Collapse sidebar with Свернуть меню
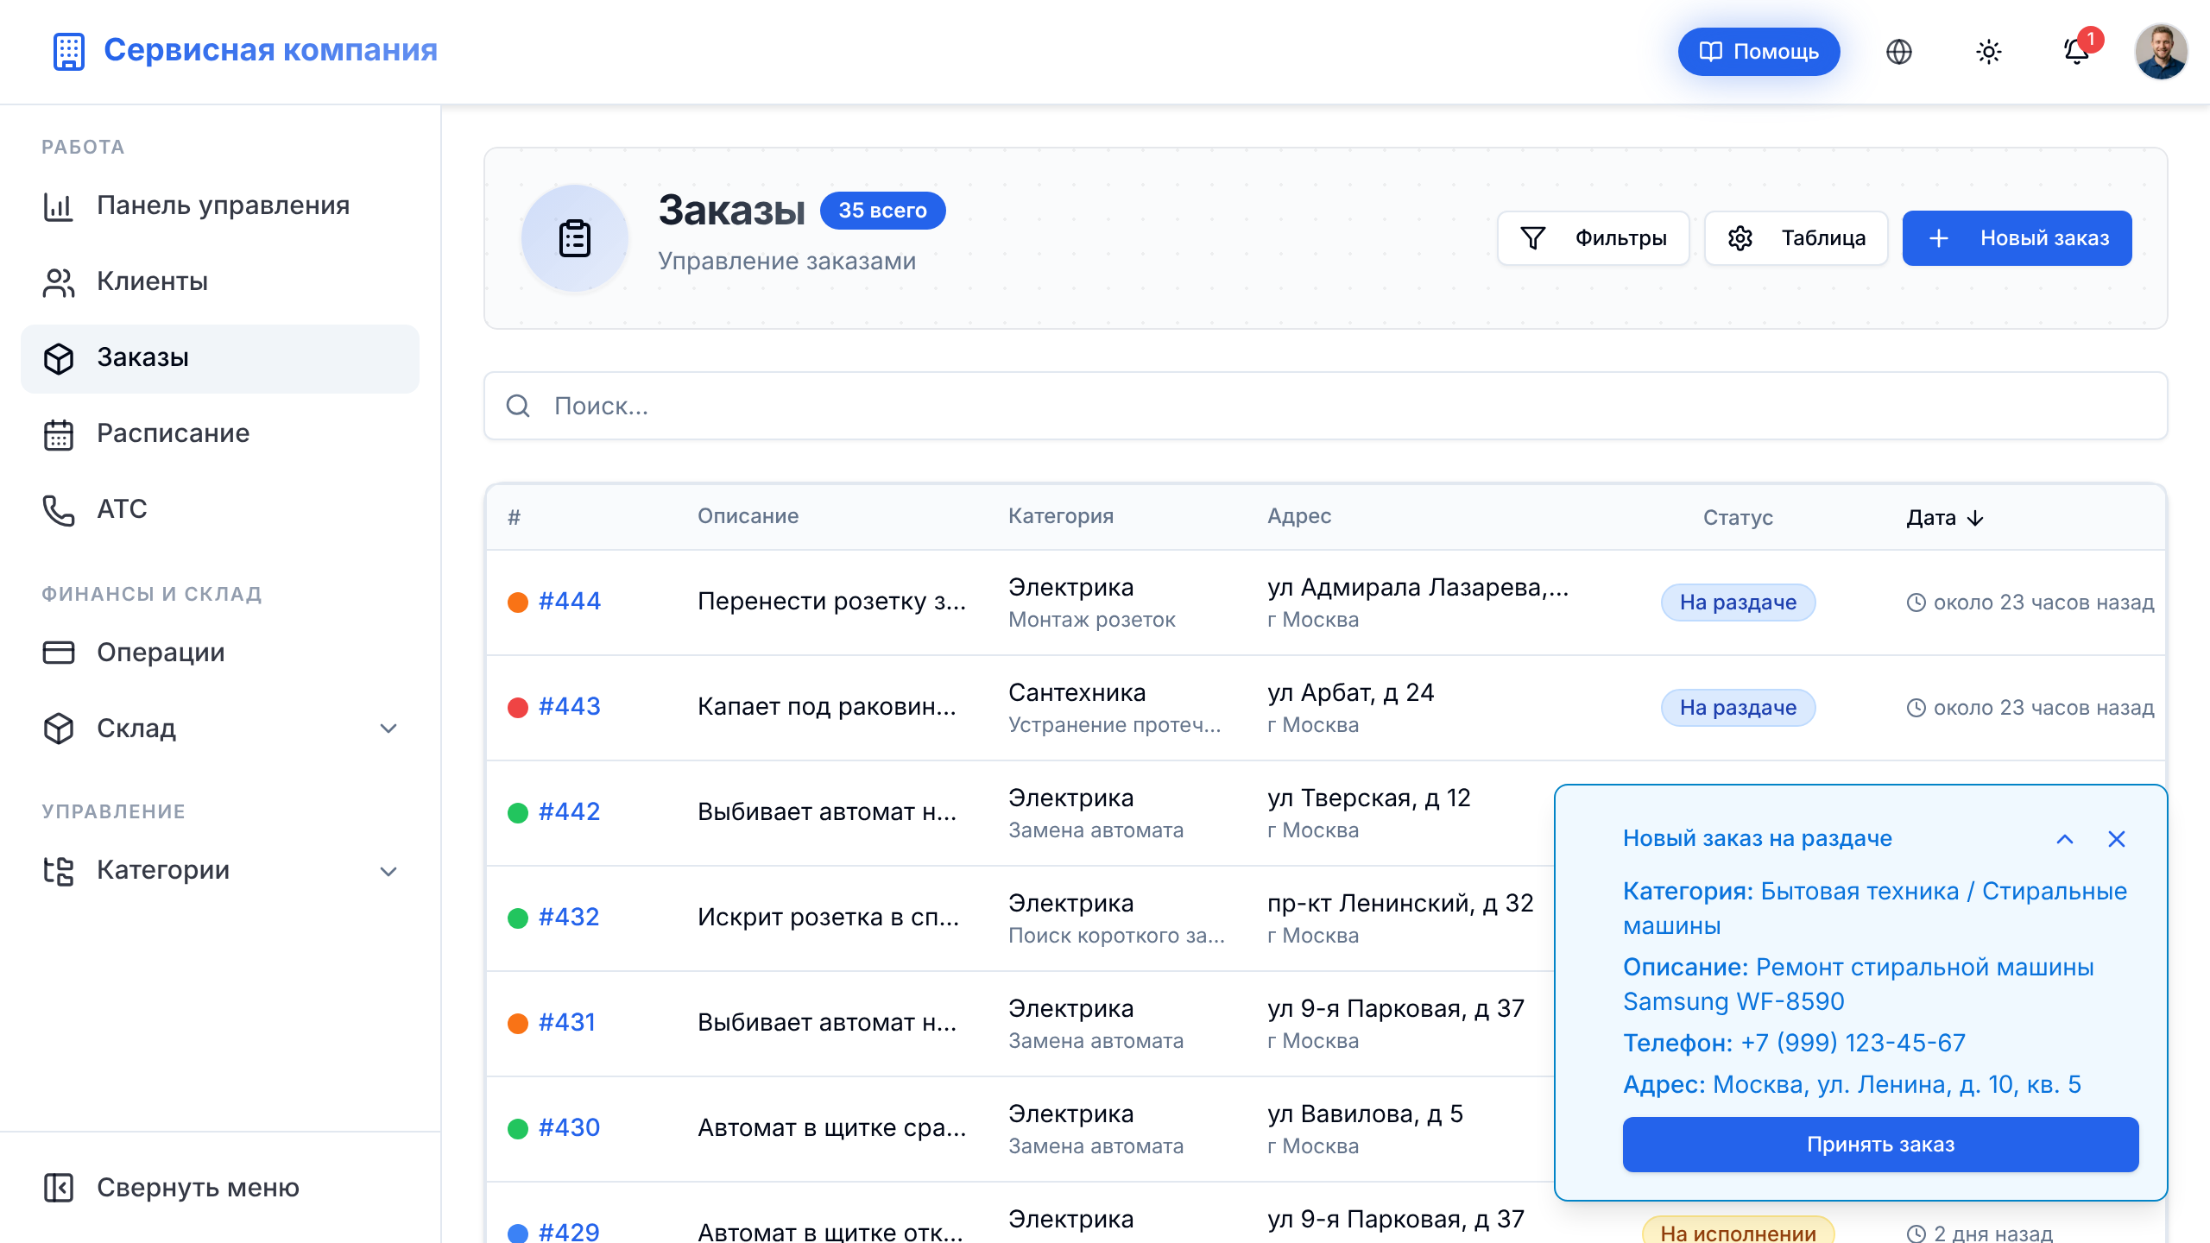Screen dimensions: 2210x1243 [172, 1188]
